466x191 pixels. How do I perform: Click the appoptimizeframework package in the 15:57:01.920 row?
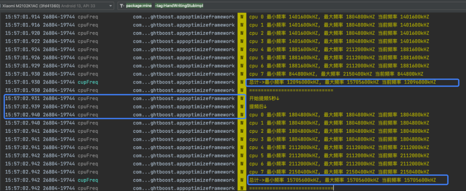click(x=184, y=33)
